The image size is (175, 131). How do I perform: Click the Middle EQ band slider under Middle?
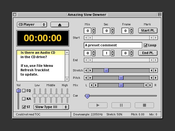51,96
